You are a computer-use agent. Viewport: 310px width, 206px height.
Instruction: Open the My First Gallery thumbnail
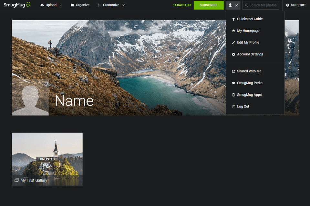[x=47, y=159]
